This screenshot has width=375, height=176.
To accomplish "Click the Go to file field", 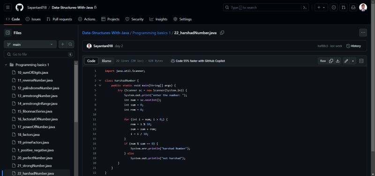I will click(x=39, y=54).
